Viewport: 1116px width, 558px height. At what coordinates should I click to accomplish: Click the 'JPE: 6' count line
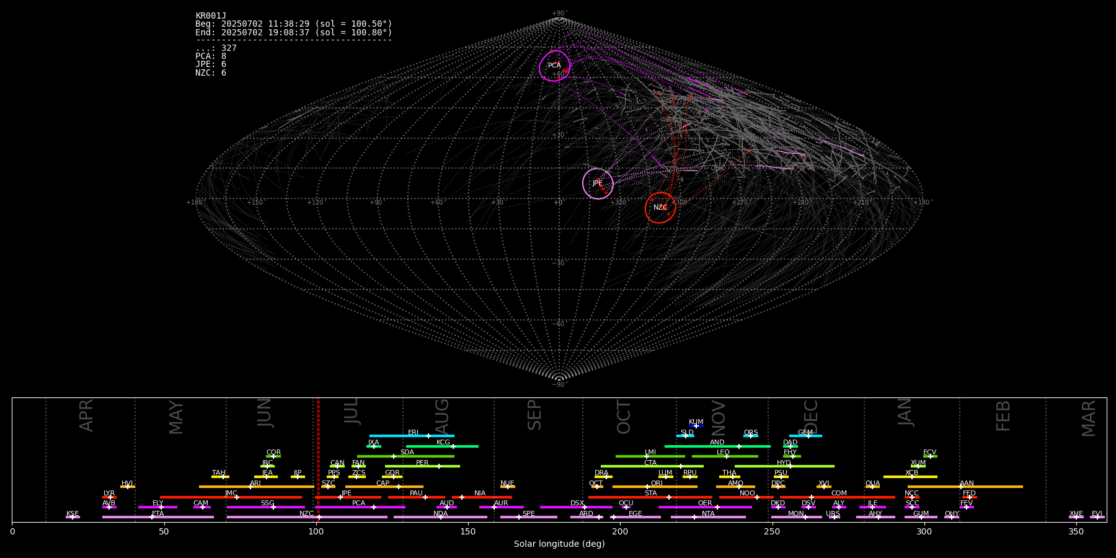click(211, 64)
